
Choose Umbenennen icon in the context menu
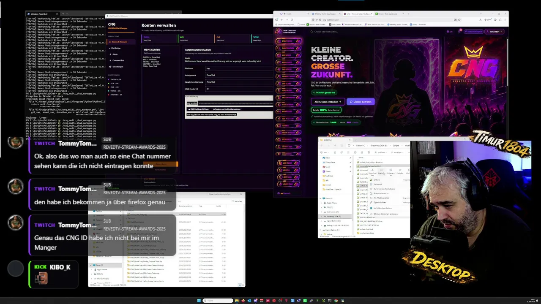tap(391, 171)
